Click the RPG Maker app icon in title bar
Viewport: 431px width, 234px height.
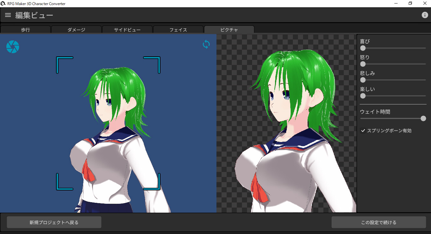pyautogui.click(x=3, y=3)
